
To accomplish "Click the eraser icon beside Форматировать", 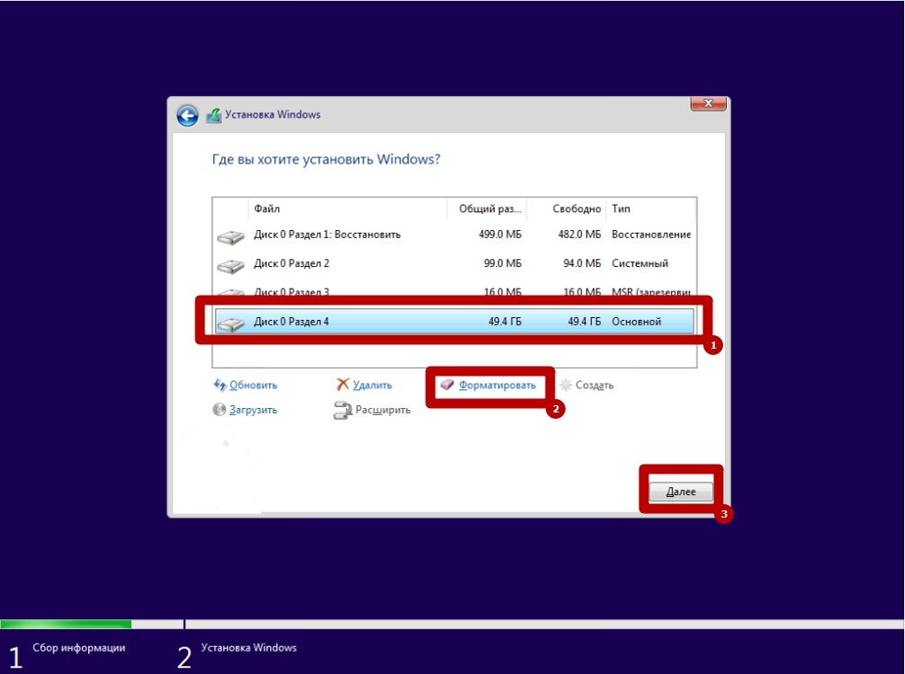I will pos(447,385).
